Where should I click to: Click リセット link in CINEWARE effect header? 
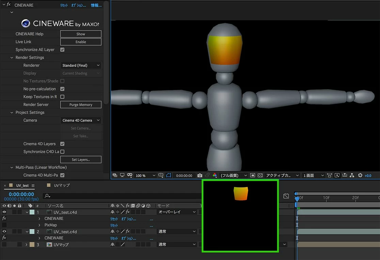(64, 5)
